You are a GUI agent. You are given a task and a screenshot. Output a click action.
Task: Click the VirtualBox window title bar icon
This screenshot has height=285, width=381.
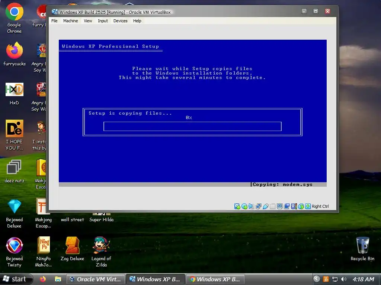click(55, 12)
